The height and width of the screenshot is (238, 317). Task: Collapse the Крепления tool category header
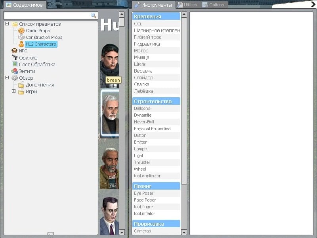point(156,17)
